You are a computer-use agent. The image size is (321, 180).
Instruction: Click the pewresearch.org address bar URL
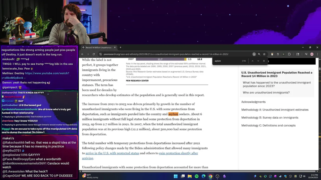click(166, 54)
